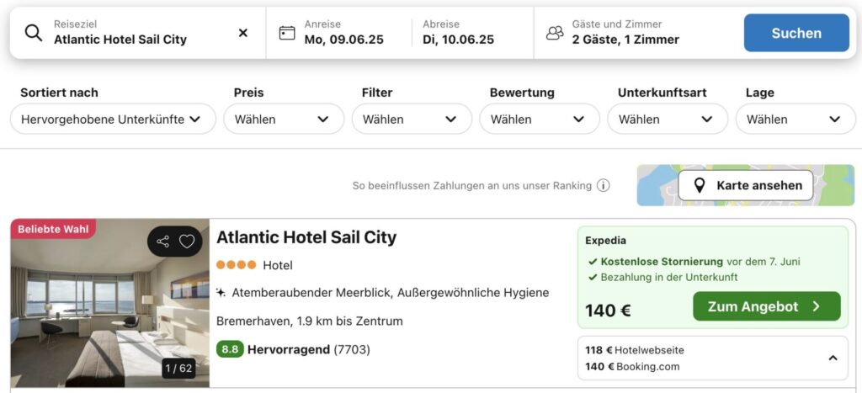Open the hotel room photo thumbnail
862x393 pixels.
tap(110, 303)
